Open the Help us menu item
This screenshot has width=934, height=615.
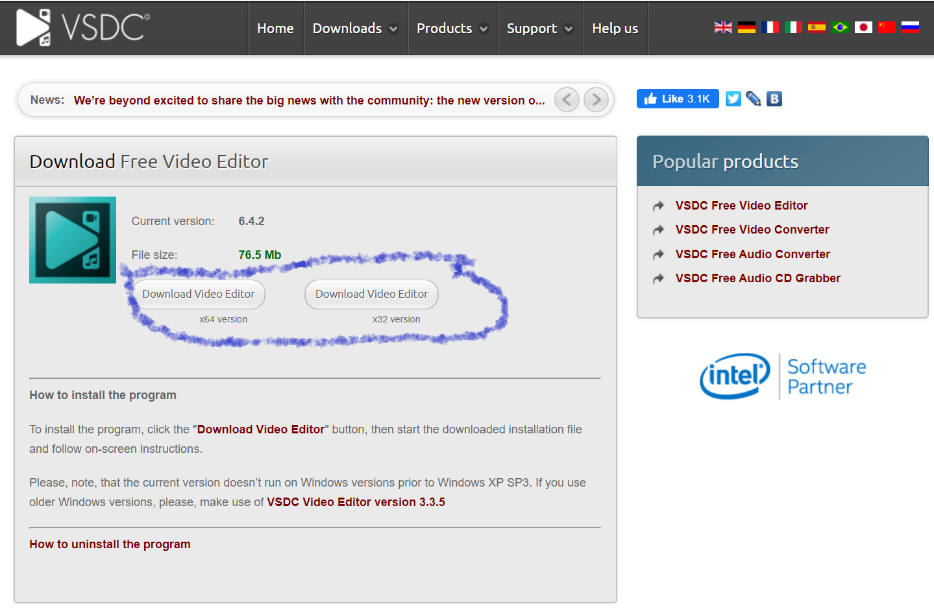[615, 29]
